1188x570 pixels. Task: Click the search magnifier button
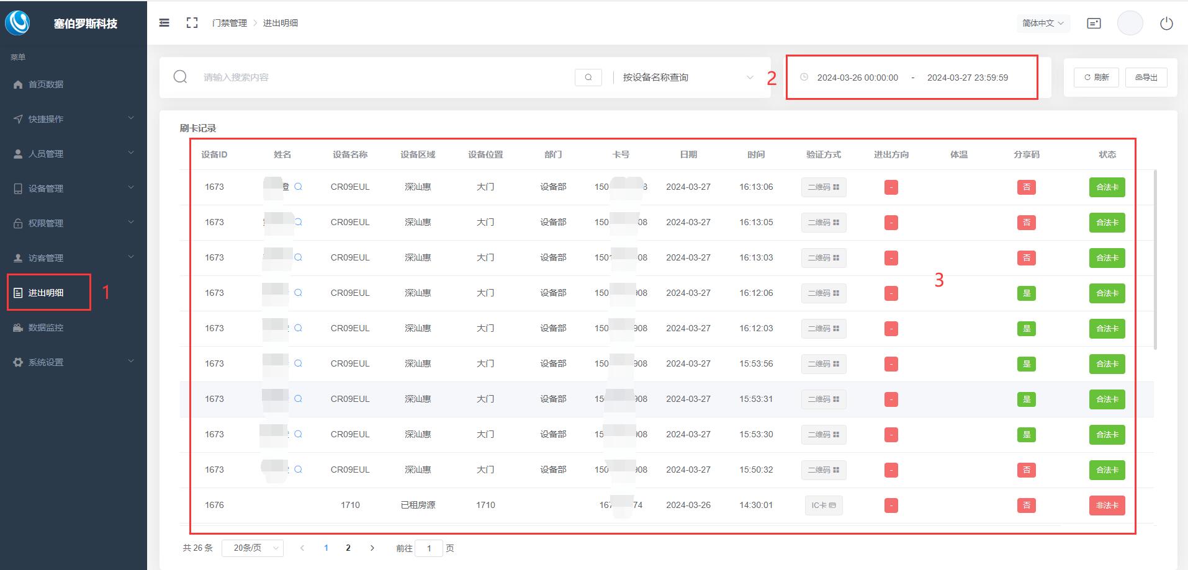pos(588,78)
